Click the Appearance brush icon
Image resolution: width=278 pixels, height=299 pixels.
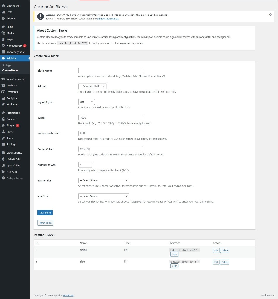click(x=3, y=113)
